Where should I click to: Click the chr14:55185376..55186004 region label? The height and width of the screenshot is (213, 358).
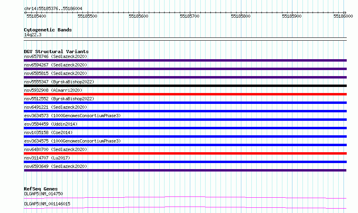pos(53,9)
